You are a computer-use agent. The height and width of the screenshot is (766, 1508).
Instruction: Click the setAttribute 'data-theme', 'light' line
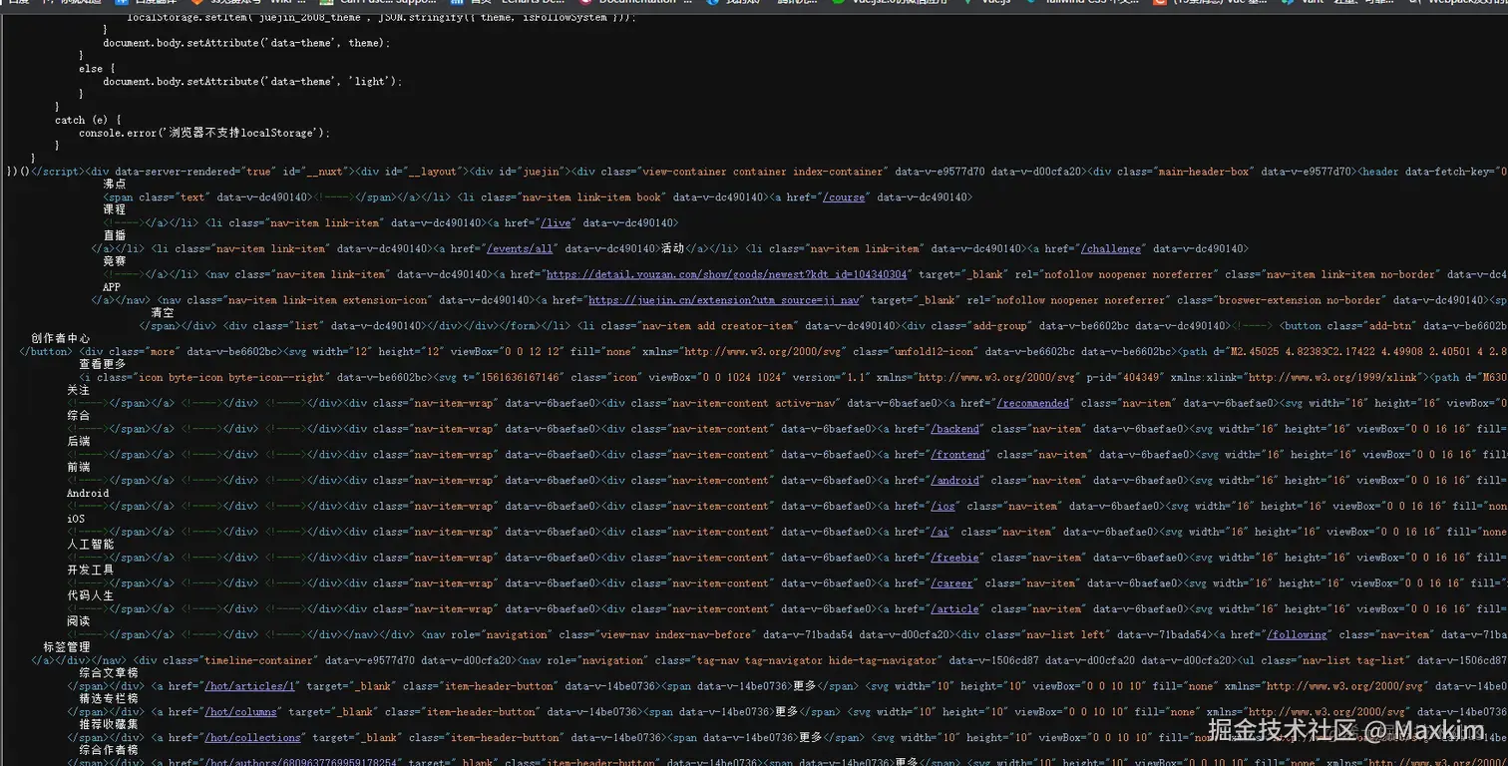click(252, 82)
